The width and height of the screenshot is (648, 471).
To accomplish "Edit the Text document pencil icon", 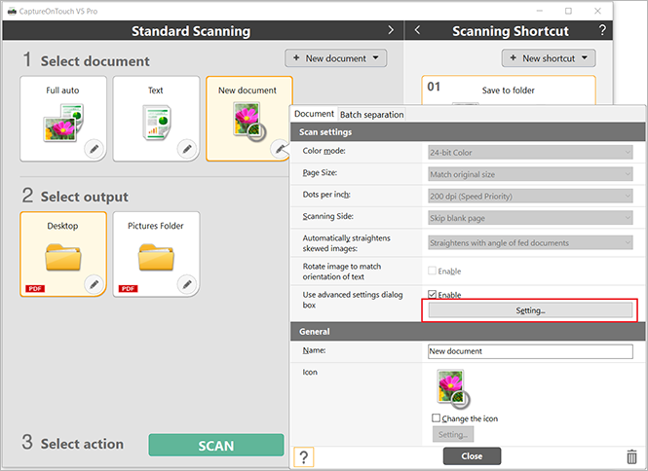I will [187, 149].
